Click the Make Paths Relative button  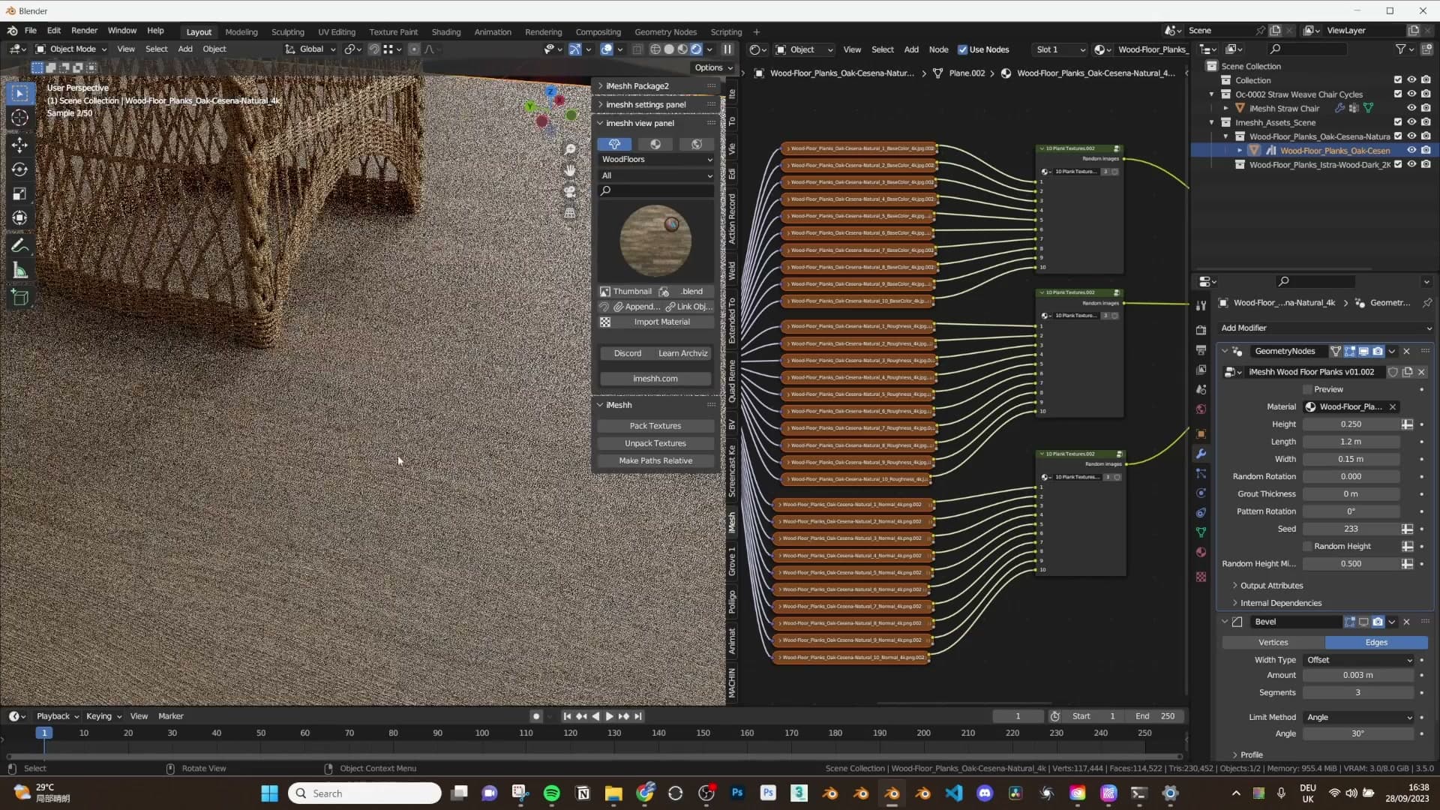pos(655,460)
